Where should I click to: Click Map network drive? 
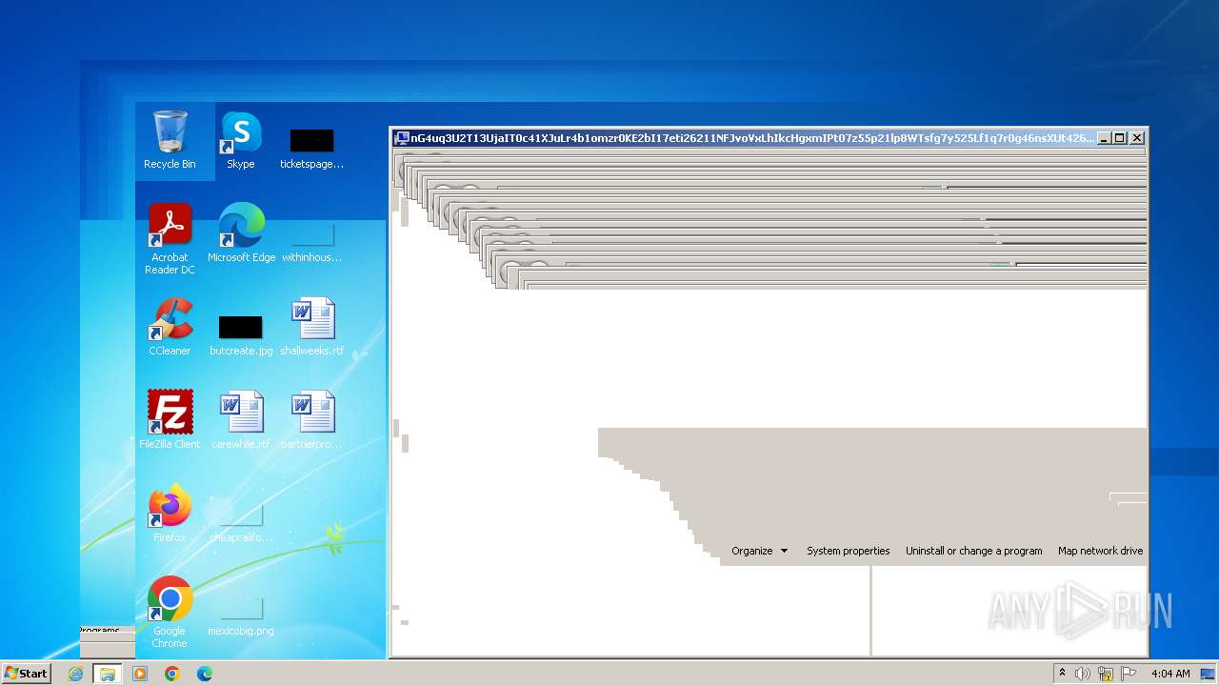[1100, 551]
